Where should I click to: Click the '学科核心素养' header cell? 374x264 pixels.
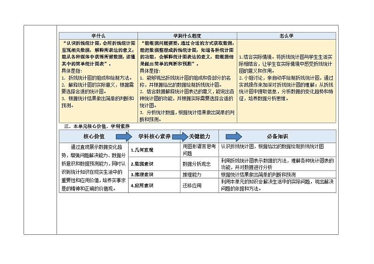pyautogui.click(x=154, y=136)
